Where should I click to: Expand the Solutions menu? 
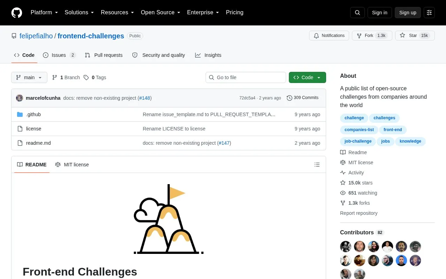click(79, 13)
